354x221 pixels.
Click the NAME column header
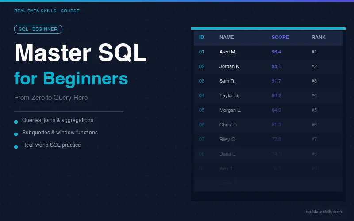tap(227, 38)
